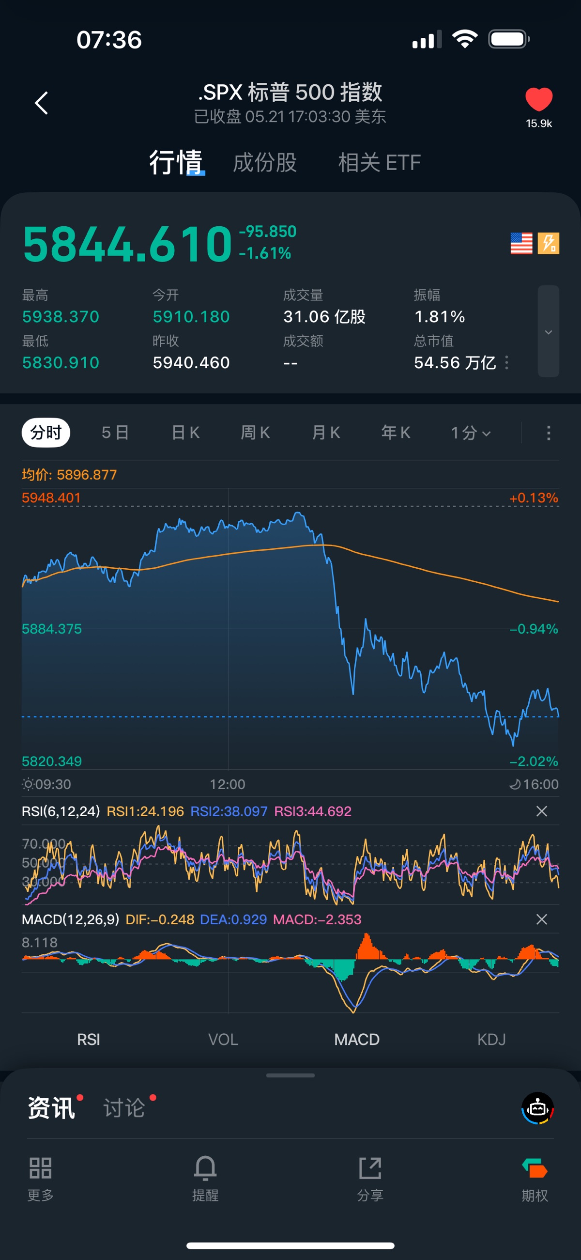
Task: Tap the bottom sheet drag handle
Action: pyautogui.click(x=290, y=1075)
